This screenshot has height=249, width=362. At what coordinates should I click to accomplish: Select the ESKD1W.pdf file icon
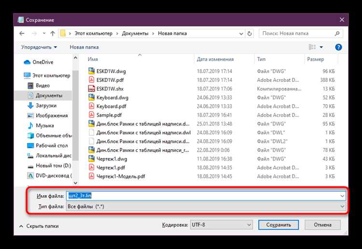92,79
